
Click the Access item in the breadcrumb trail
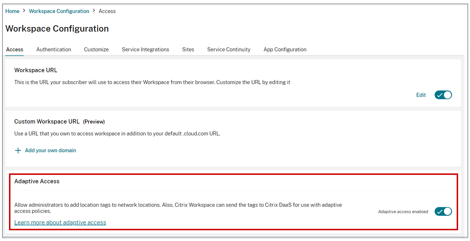click(107, 11)
